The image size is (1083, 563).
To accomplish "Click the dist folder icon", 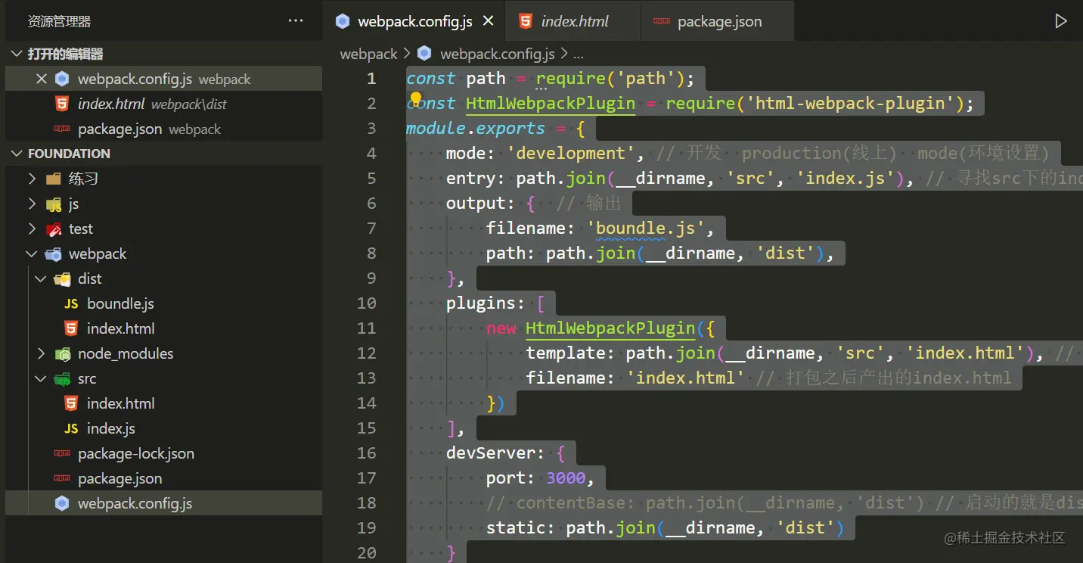I will [62, 279].
